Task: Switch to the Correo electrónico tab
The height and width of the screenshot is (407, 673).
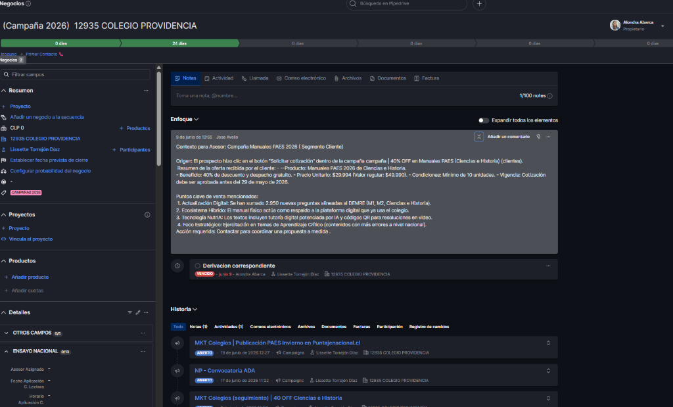Action: 301,78
